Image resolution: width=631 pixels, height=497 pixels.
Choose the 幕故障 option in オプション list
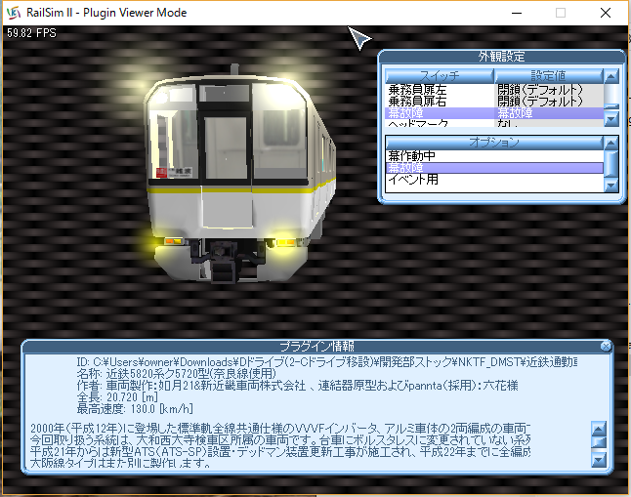(494, 168)
